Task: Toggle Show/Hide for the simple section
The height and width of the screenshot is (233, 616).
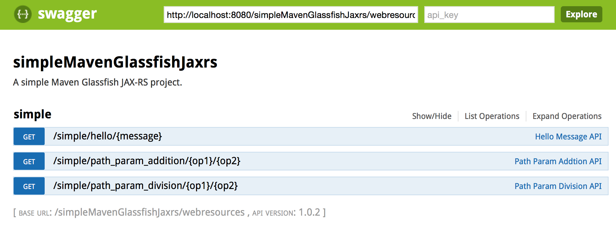Action: [431, 116]
